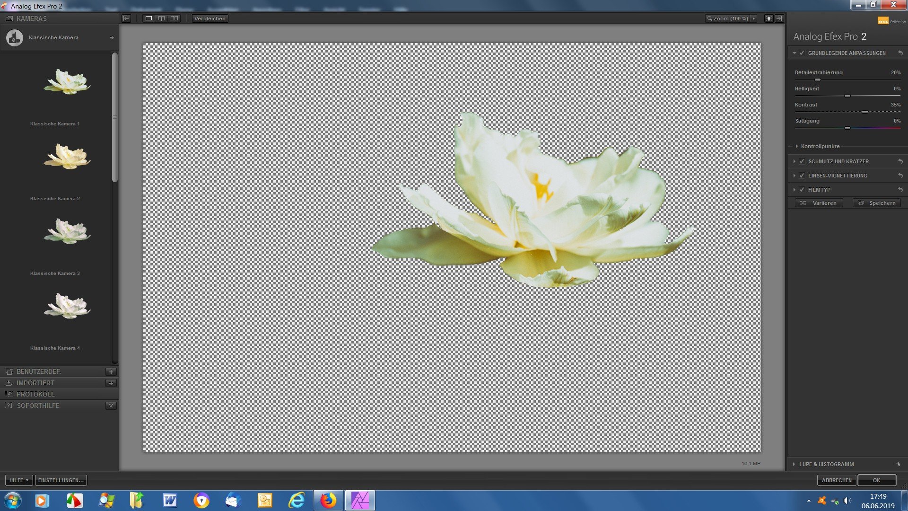Close the Soforthilfe panel with its X
Screen dimensions: 908x511
(111, 405)
